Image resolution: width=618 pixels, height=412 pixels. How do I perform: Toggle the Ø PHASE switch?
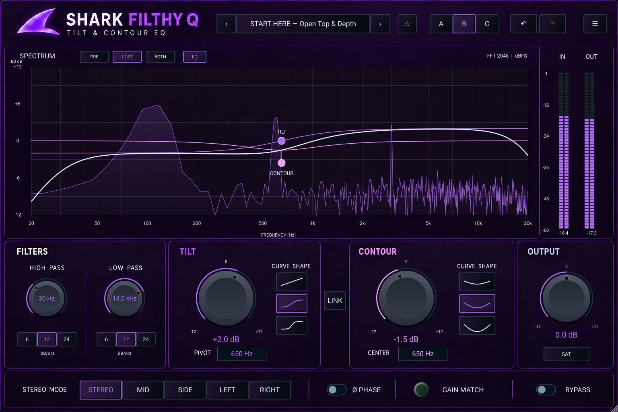(336, 389)
